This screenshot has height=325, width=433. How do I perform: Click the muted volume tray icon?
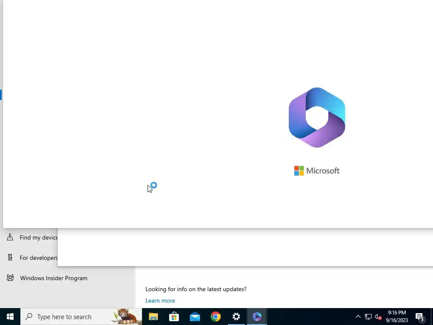(x=378, y=317)
